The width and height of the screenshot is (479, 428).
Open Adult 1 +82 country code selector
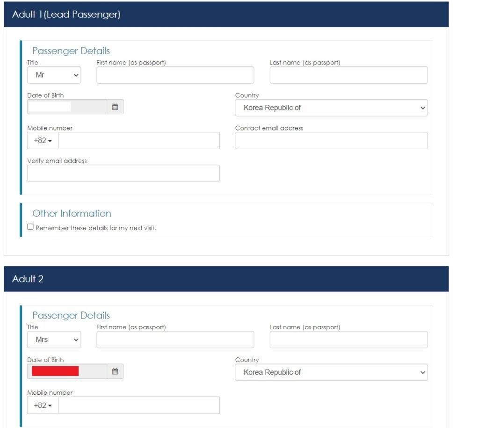[43, 140]
